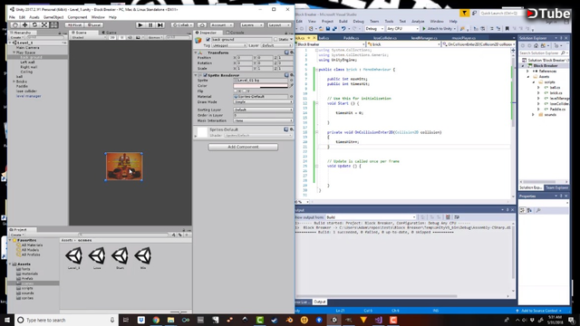Open the Layout dropdown

point(279,24)
